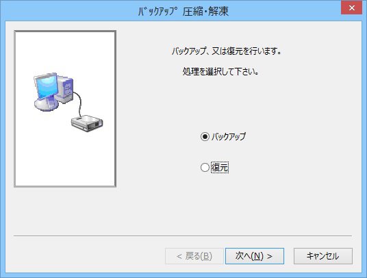Screen dimensions: 367x278
Task: Click the greyed-out < 戻る(B) button
Action: pyautogui.click(x=194, y=256)
